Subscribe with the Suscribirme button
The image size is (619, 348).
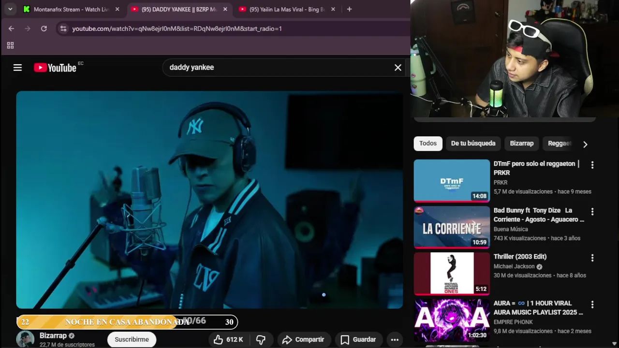[x=132, y=339]
